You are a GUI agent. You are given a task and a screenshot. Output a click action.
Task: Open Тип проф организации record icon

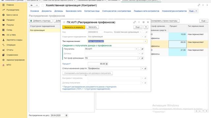click(142, 58)
